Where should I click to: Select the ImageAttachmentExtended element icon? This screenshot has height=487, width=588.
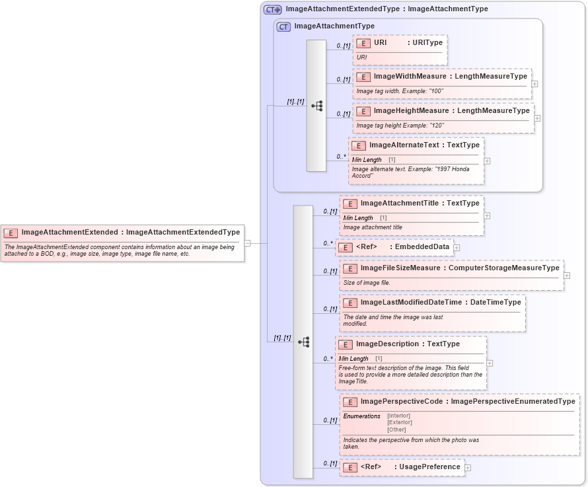[x=10, y=232]
